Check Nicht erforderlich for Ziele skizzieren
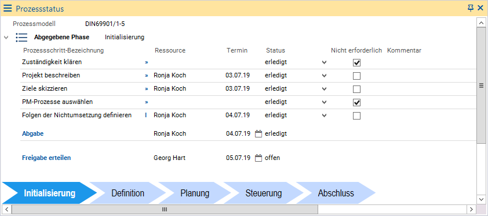 [x=356, y=89]
